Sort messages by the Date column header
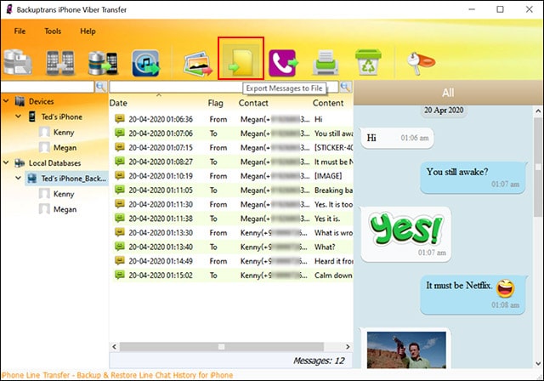The image size is (544, 381). [118, 103]
